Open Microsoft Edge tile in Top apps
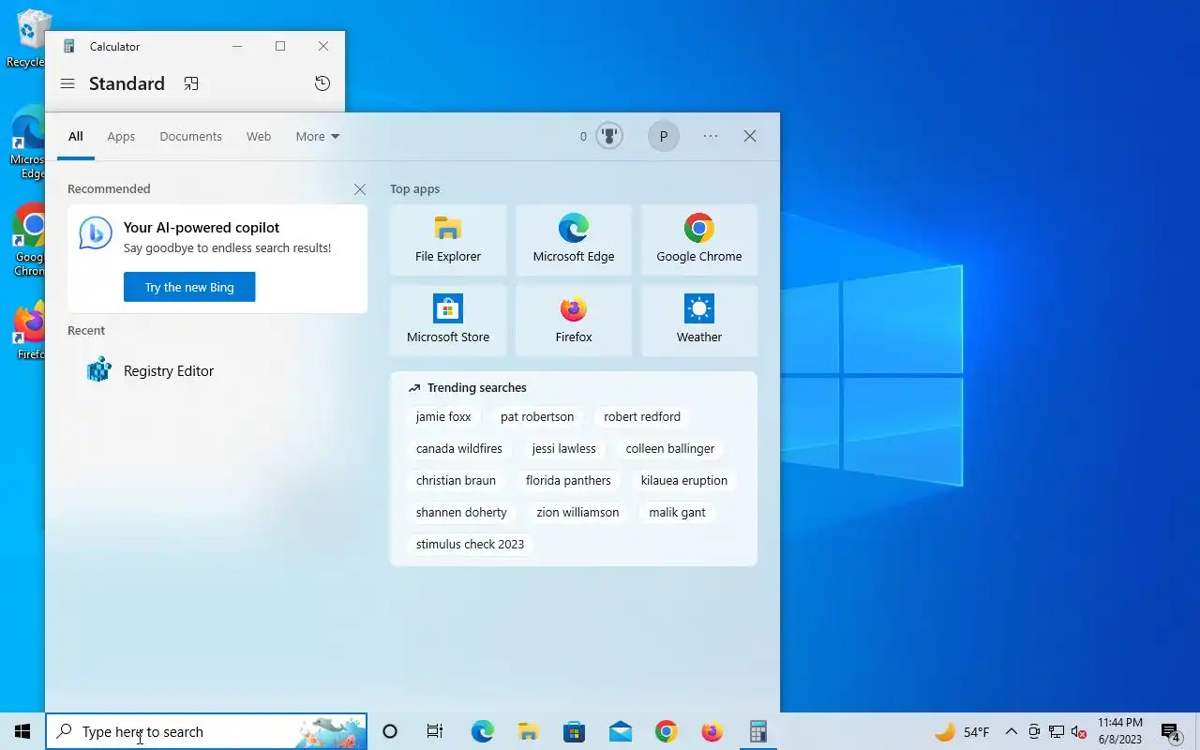 [574, 240]
